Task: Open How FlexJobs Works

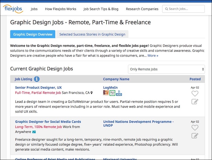Action: click(61, 9)
